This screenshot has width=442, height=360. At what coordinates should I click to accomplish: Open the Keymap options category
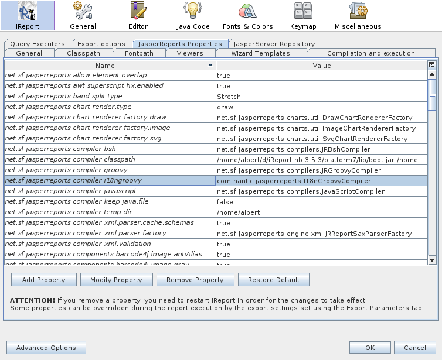(x=303, y=15)
